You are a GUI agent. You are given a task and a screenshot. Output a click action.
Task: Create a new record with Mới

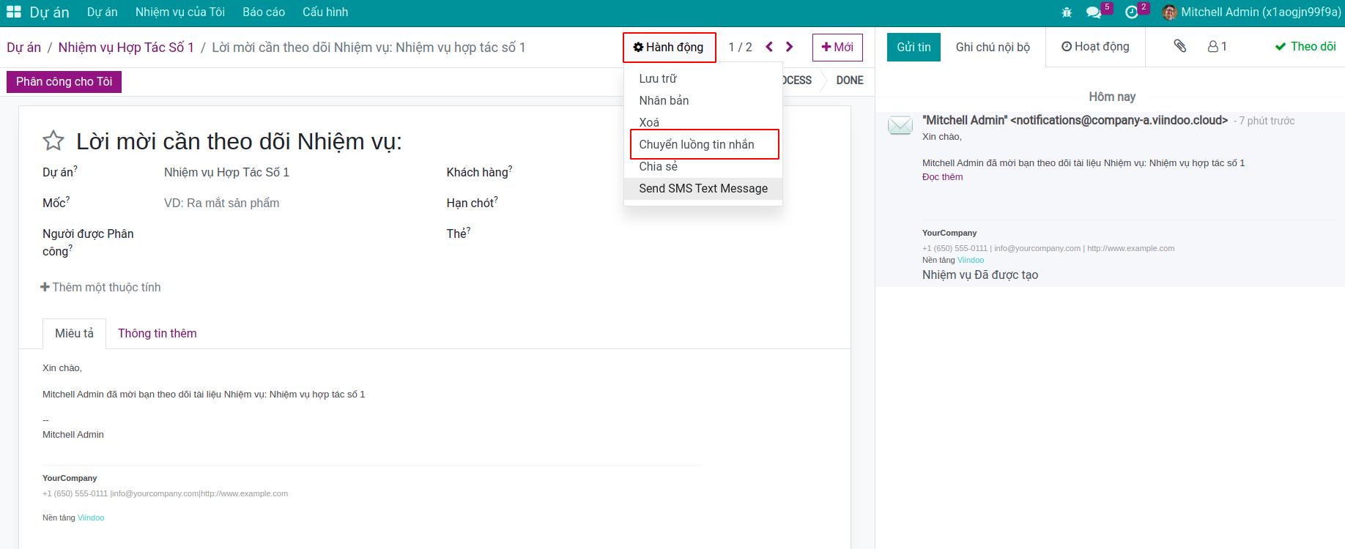[x=837, y=47]
